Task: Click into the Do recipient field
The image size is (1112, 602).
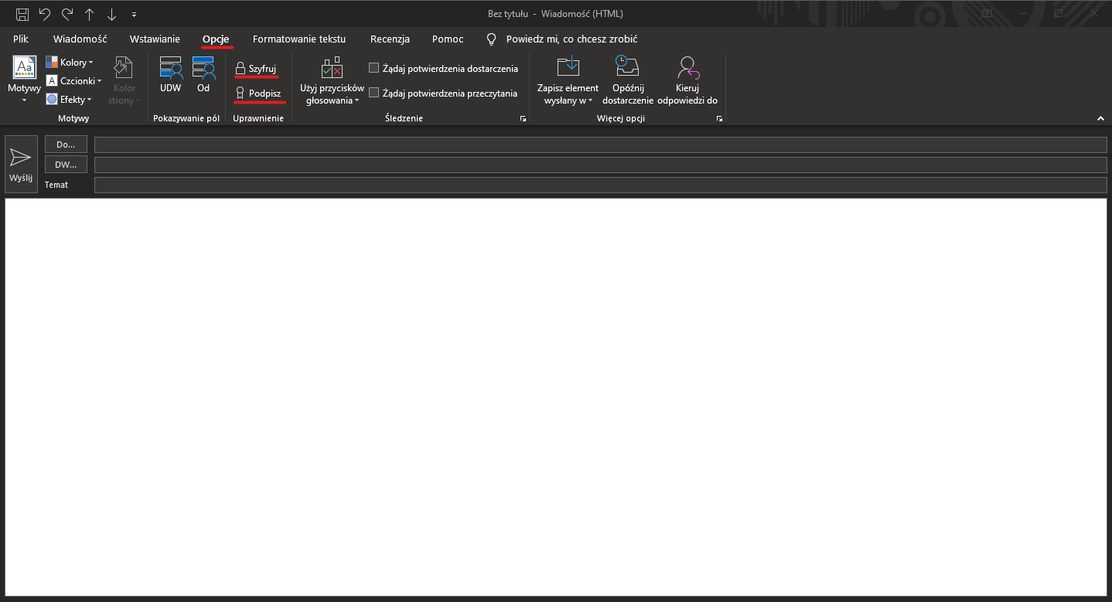Action: tap(601, 145)
